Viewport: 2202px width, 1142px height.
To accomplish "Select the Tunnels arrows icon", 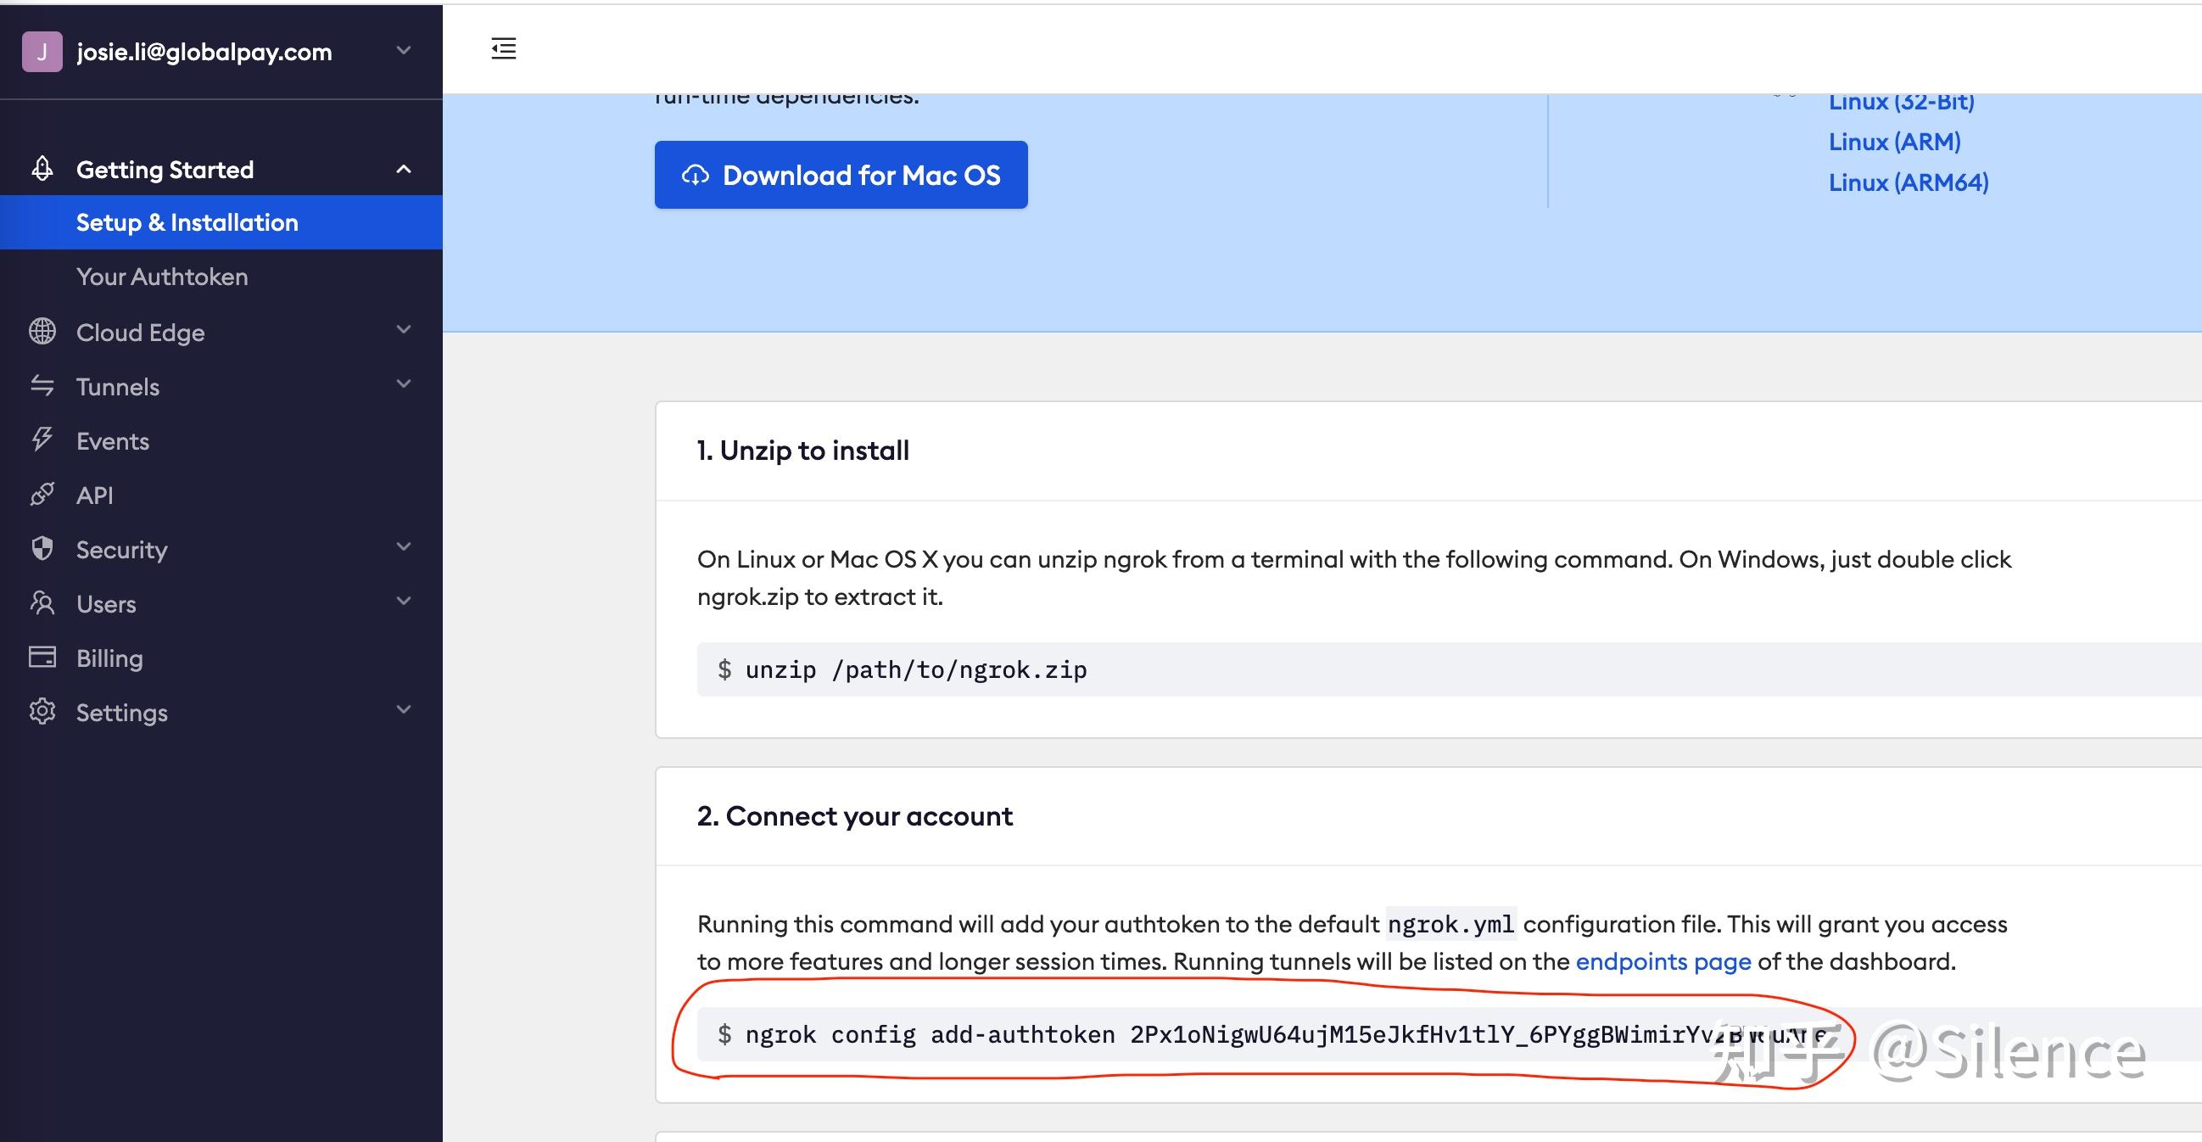I will (x=42, y=385).
